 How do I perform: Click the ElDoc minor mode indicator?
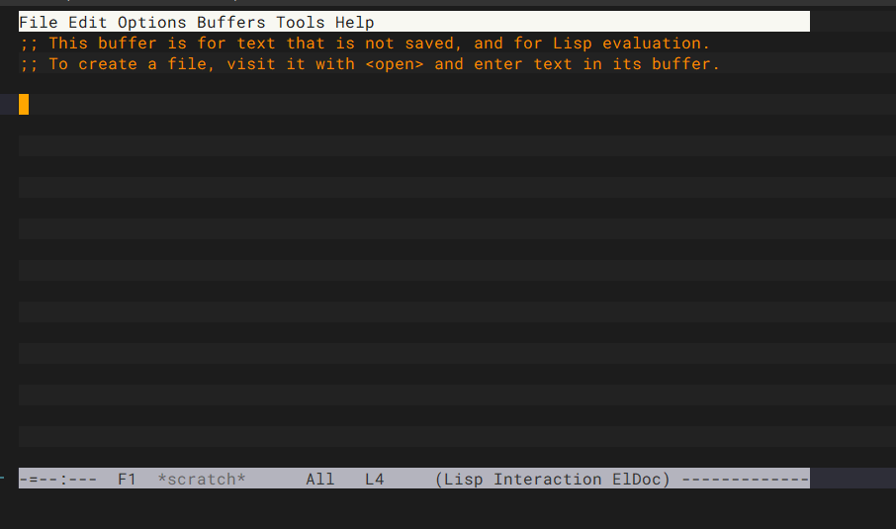click(636, 480)
